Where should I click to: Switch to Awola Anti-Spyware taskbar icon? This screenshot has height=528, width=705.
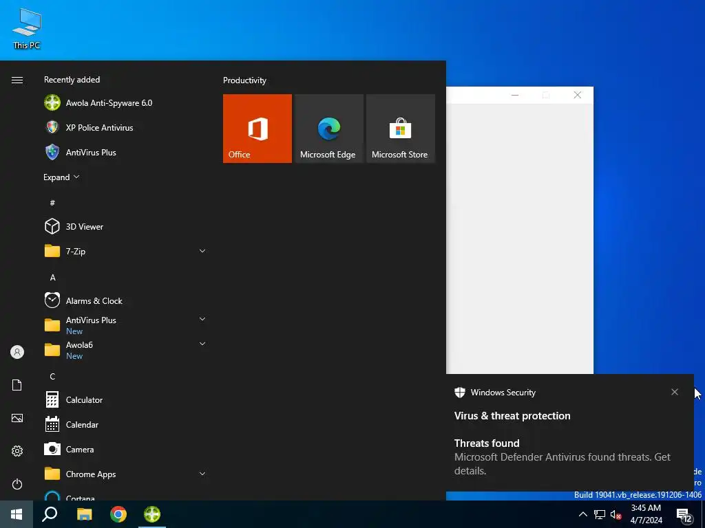[152, 514]
